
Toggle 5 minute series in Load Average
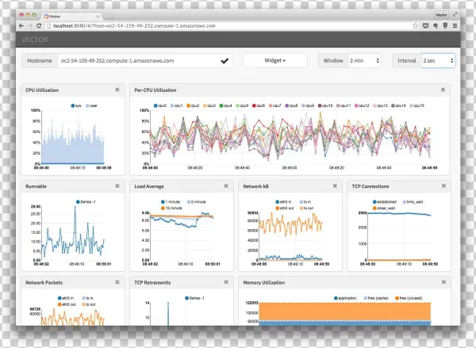tap(197, 202)
